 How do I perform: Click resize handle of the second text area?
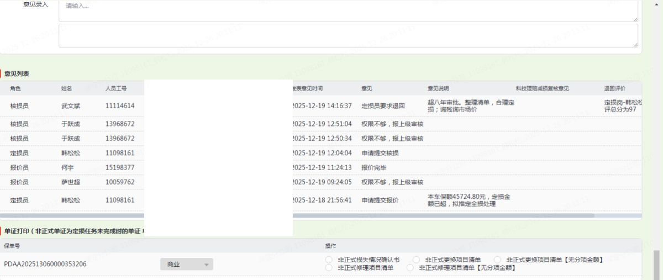tap(635, 45)
